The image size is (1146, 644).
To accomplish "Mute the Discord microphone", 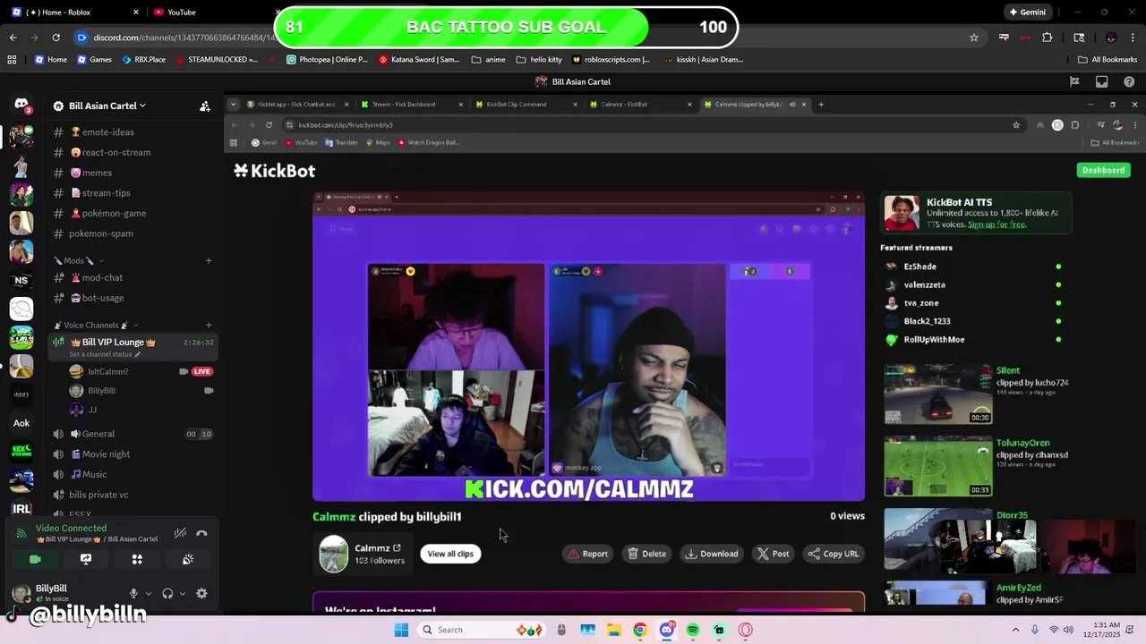I will point(133,593).
